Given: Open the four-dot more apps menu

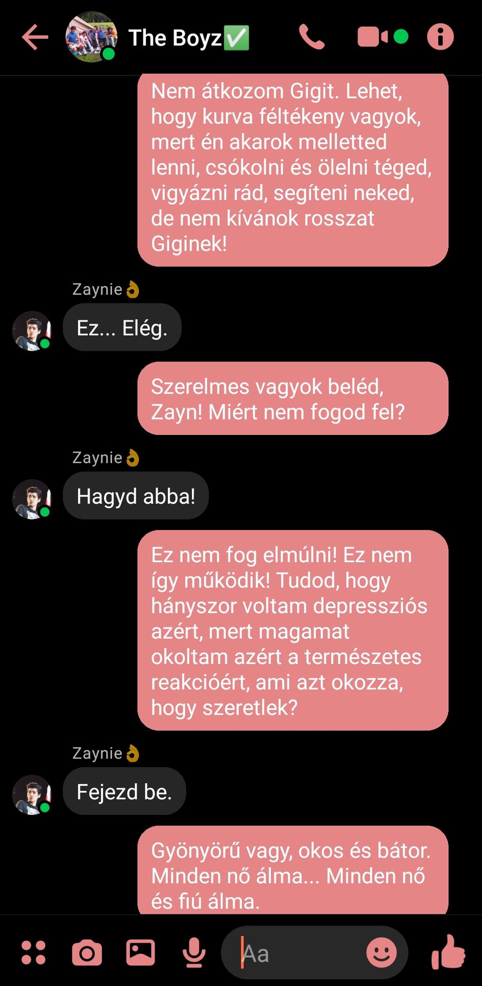Looking at the screenshot, I should tap(33, 953).
